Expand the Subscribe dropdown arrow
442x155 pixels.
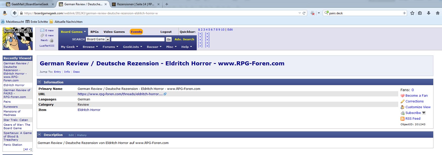click(x=424, y=113)
